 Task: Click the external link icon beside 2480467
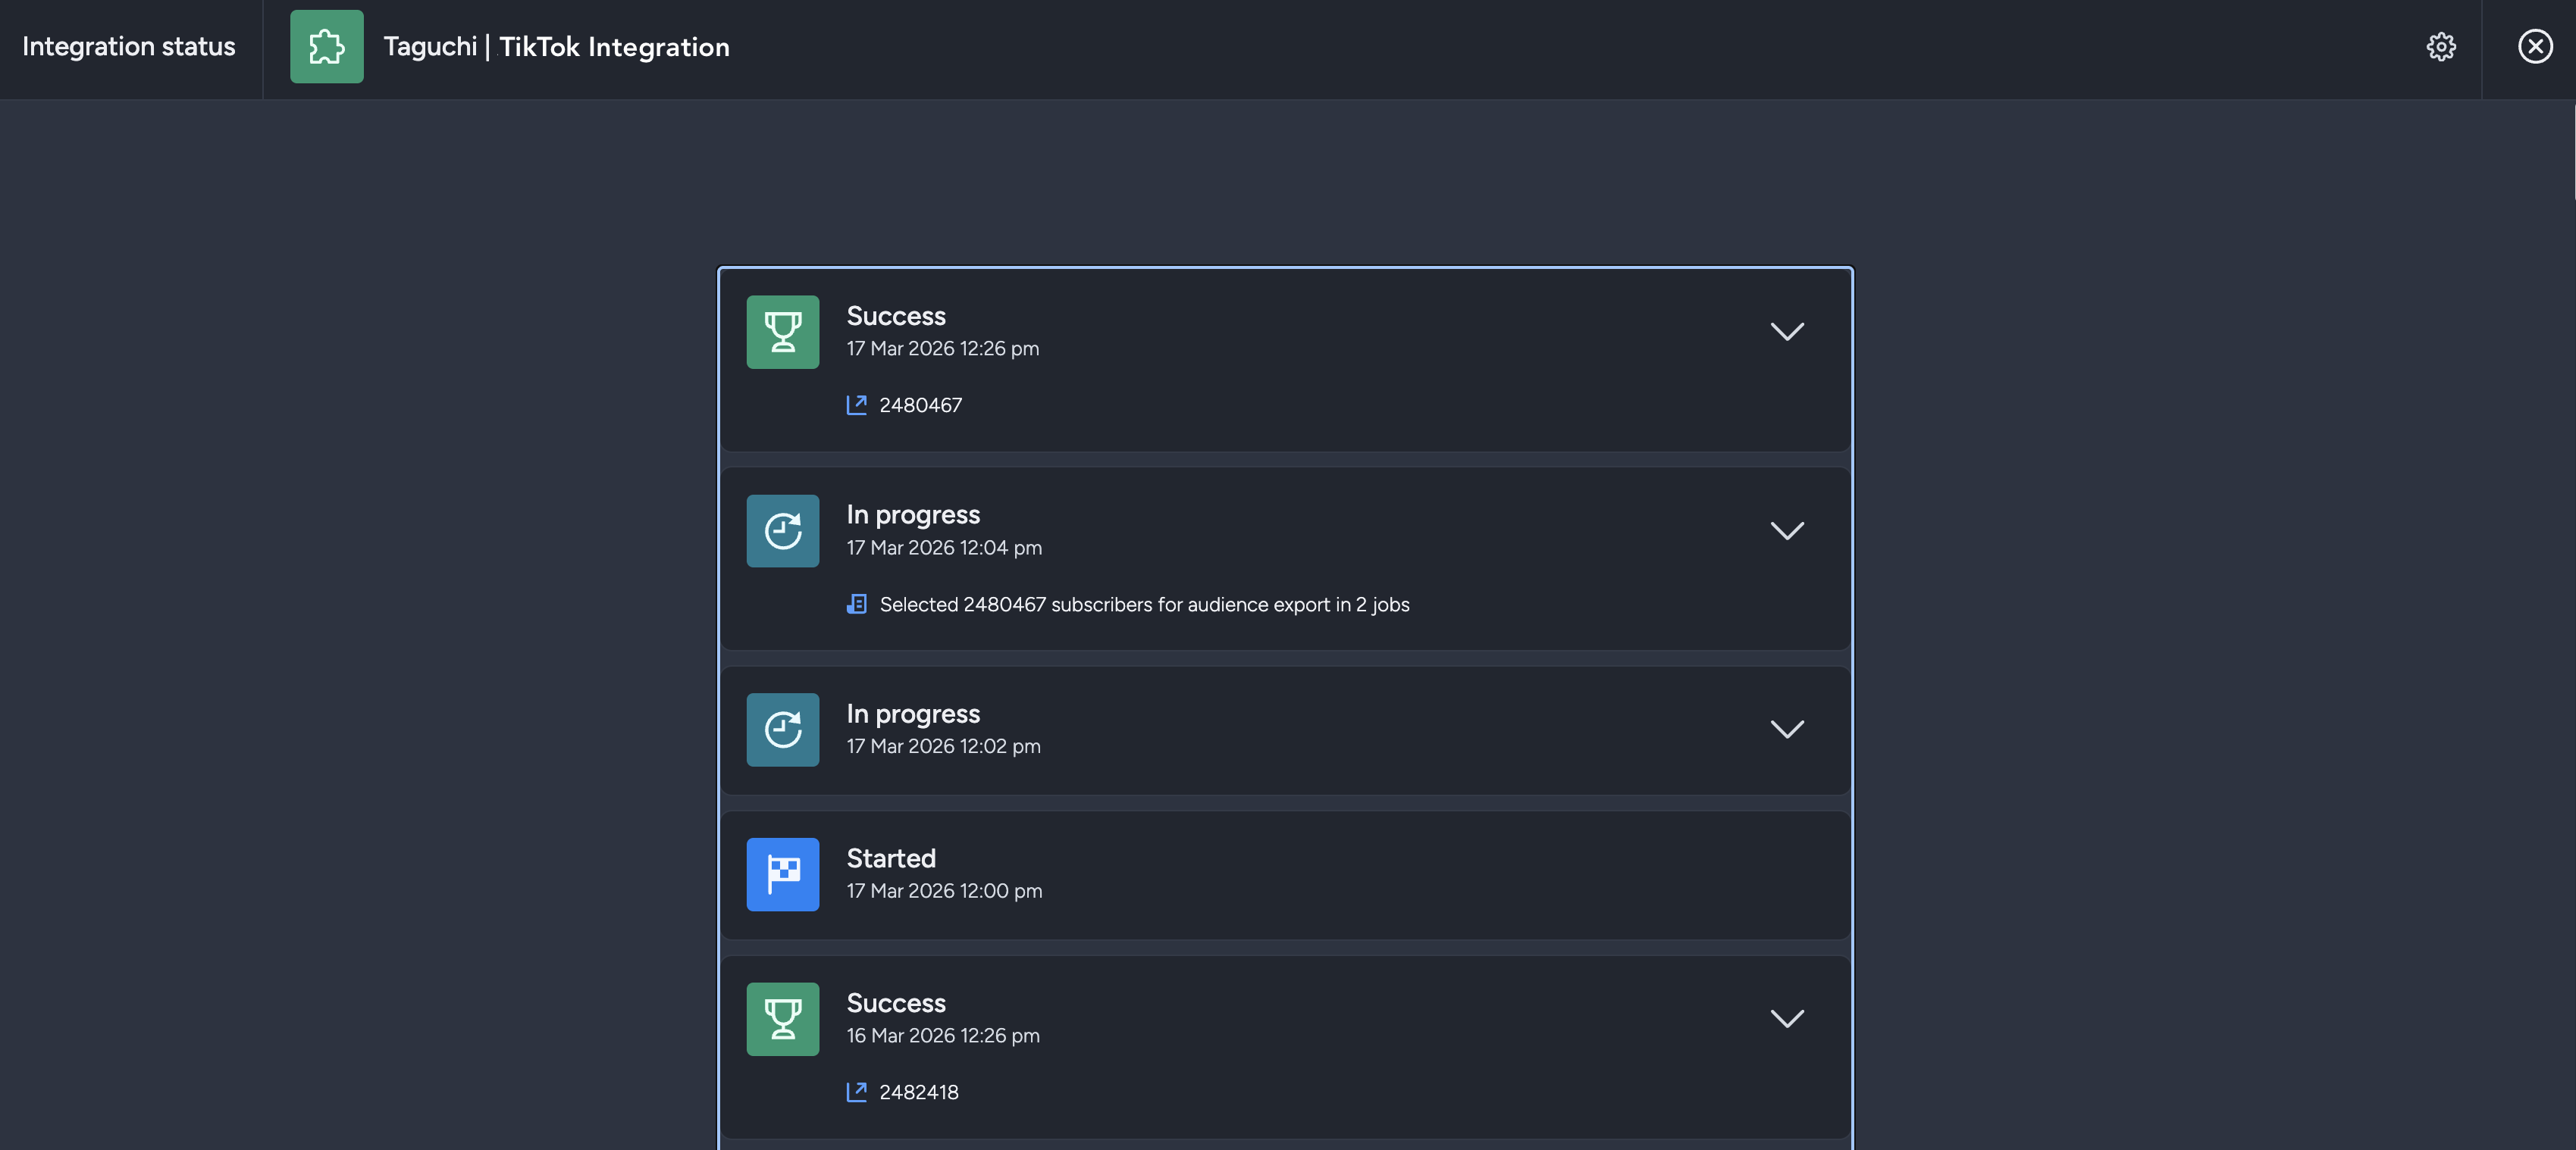pos(856,405)
